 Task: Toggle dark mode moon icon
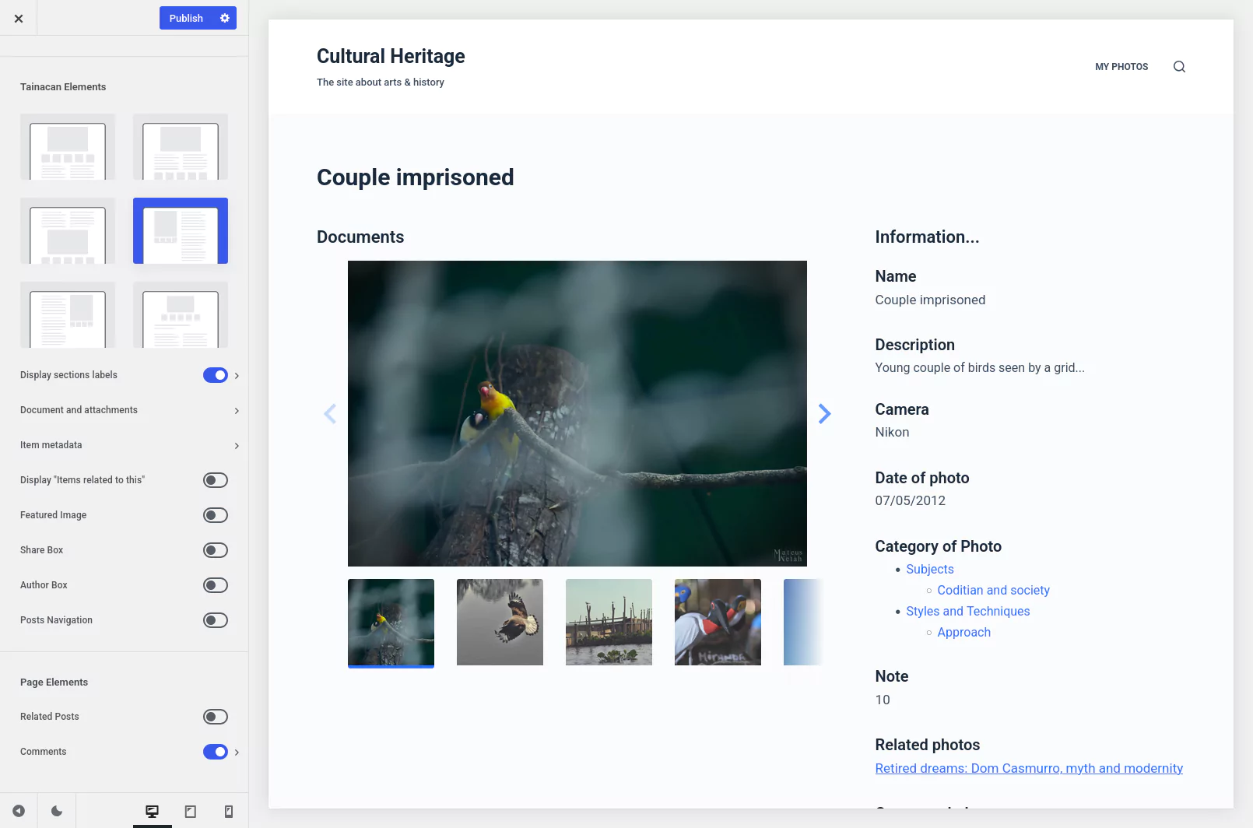[57, 811]
